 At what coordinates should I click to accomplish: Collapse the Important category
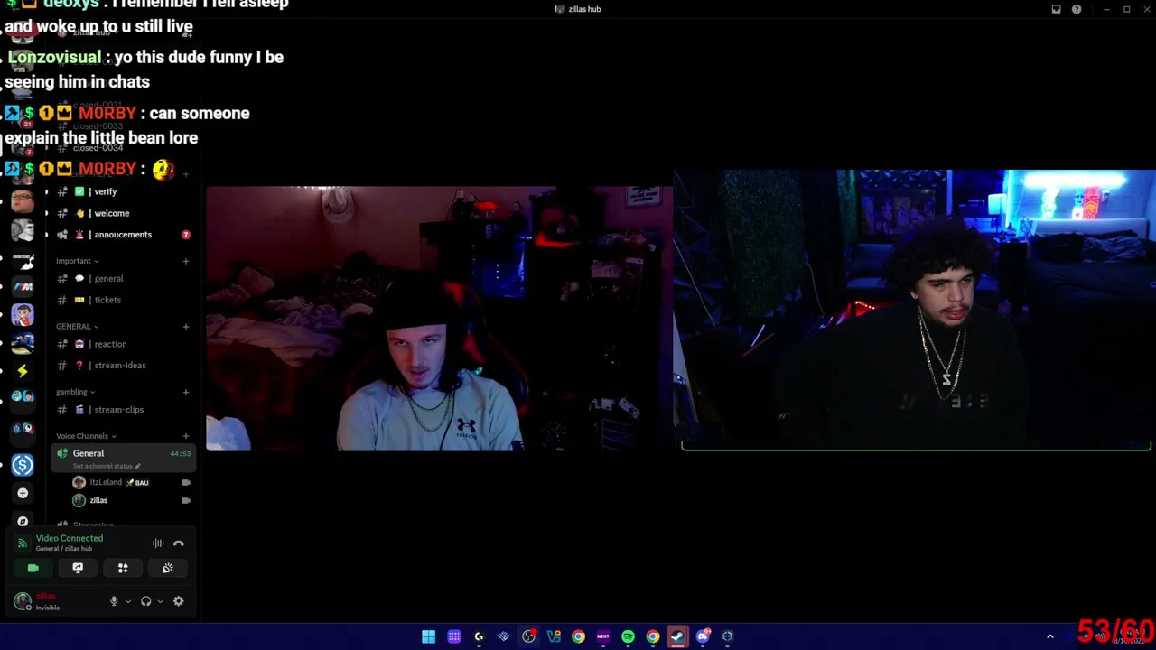pyautogui.click(x=77, y=261)
